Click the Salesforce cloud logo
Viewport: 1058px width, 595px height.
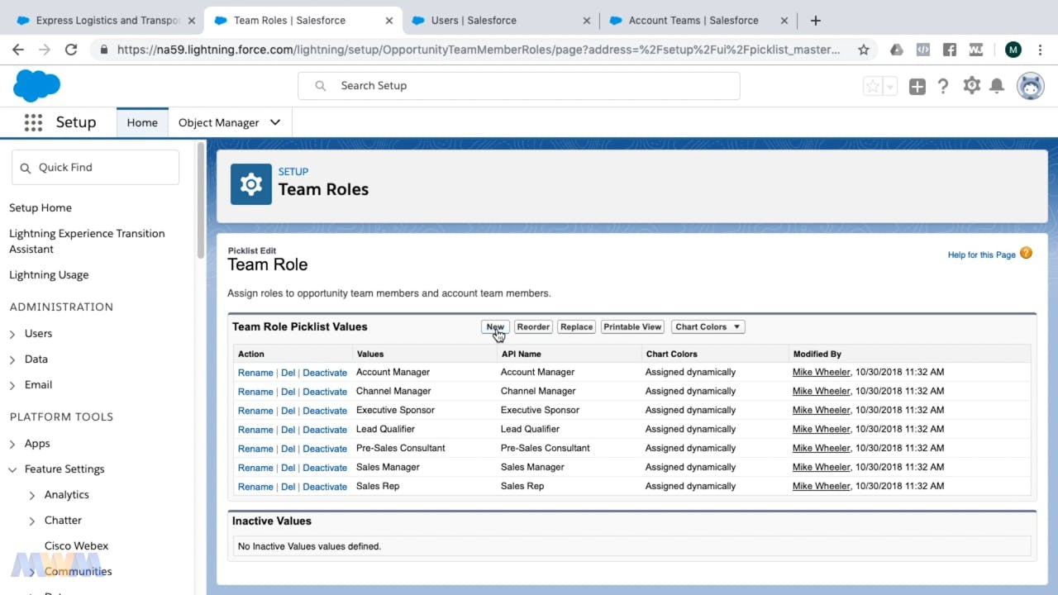tap(37, 86)
